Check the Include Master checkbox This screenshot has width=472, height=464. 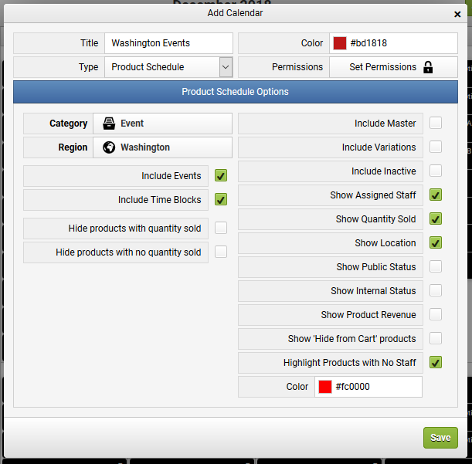point(436,123)
